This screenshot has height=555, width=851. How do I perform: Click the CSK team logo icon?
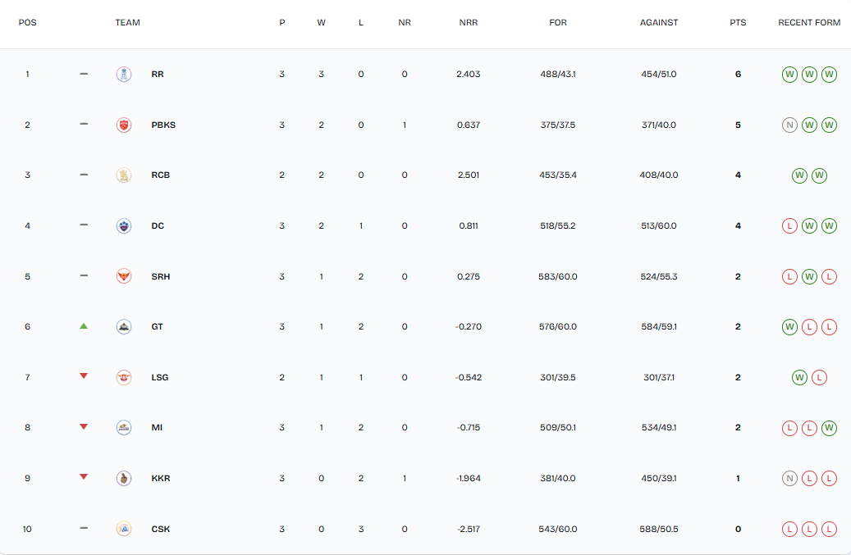pos(124,530)
